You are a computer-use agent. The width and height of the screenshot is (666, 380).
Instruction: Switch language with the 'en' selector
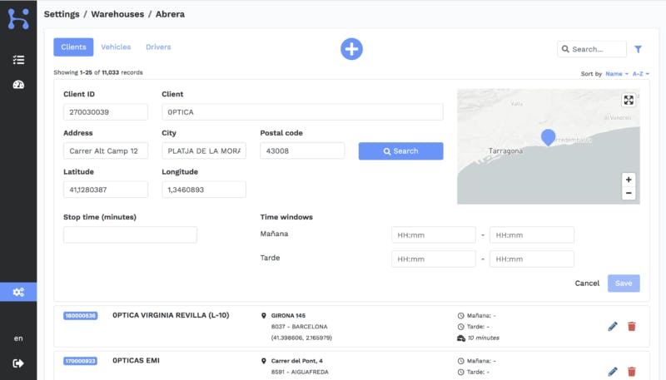click(18, 338)
